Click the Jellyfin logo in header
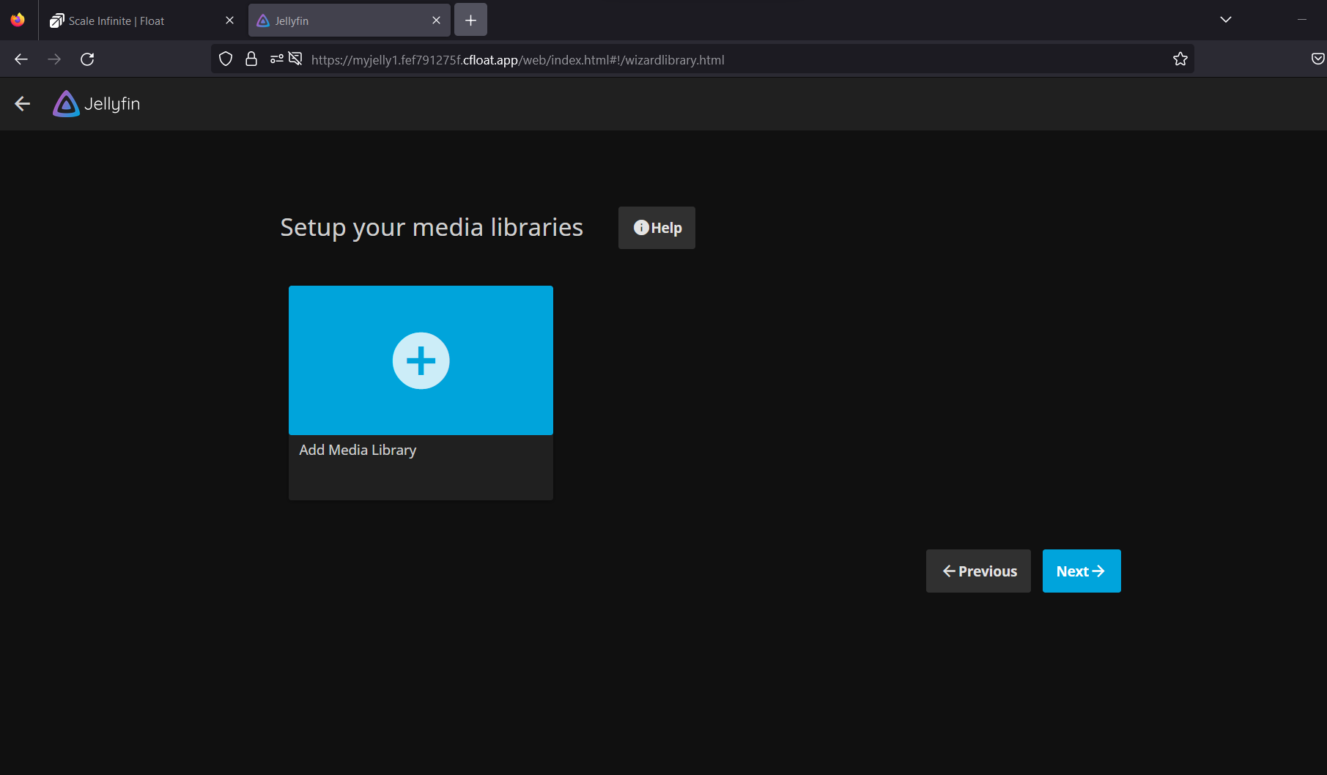The image size is (1327, 775). coord(96,104)
